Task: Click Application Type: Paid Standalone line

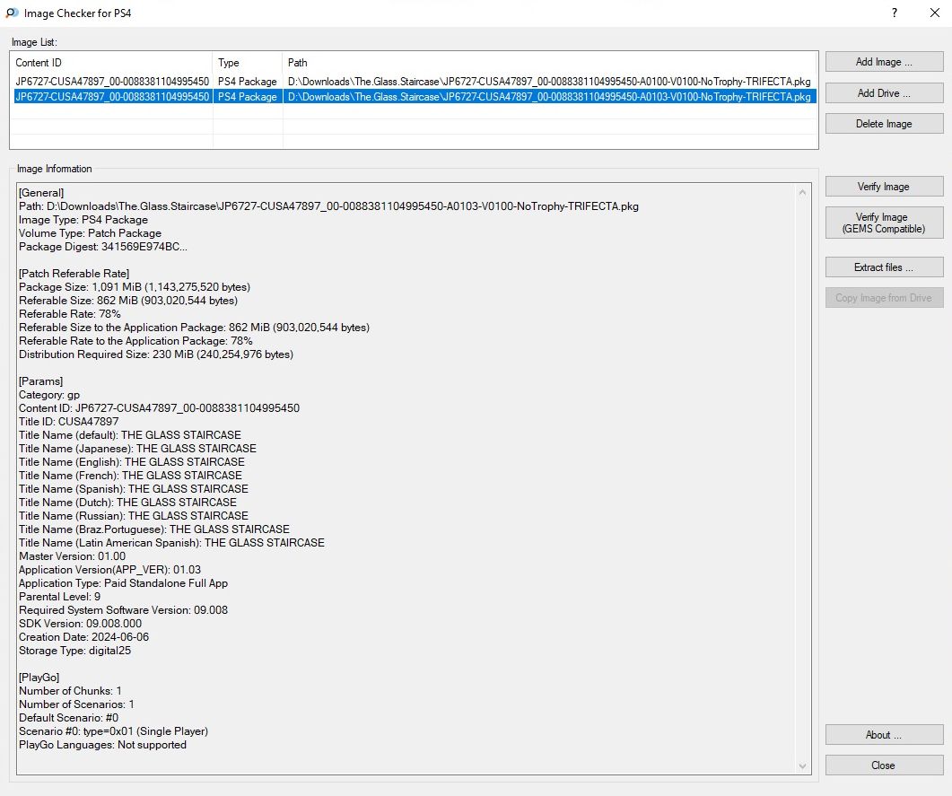Action: (x=123, y=583)
